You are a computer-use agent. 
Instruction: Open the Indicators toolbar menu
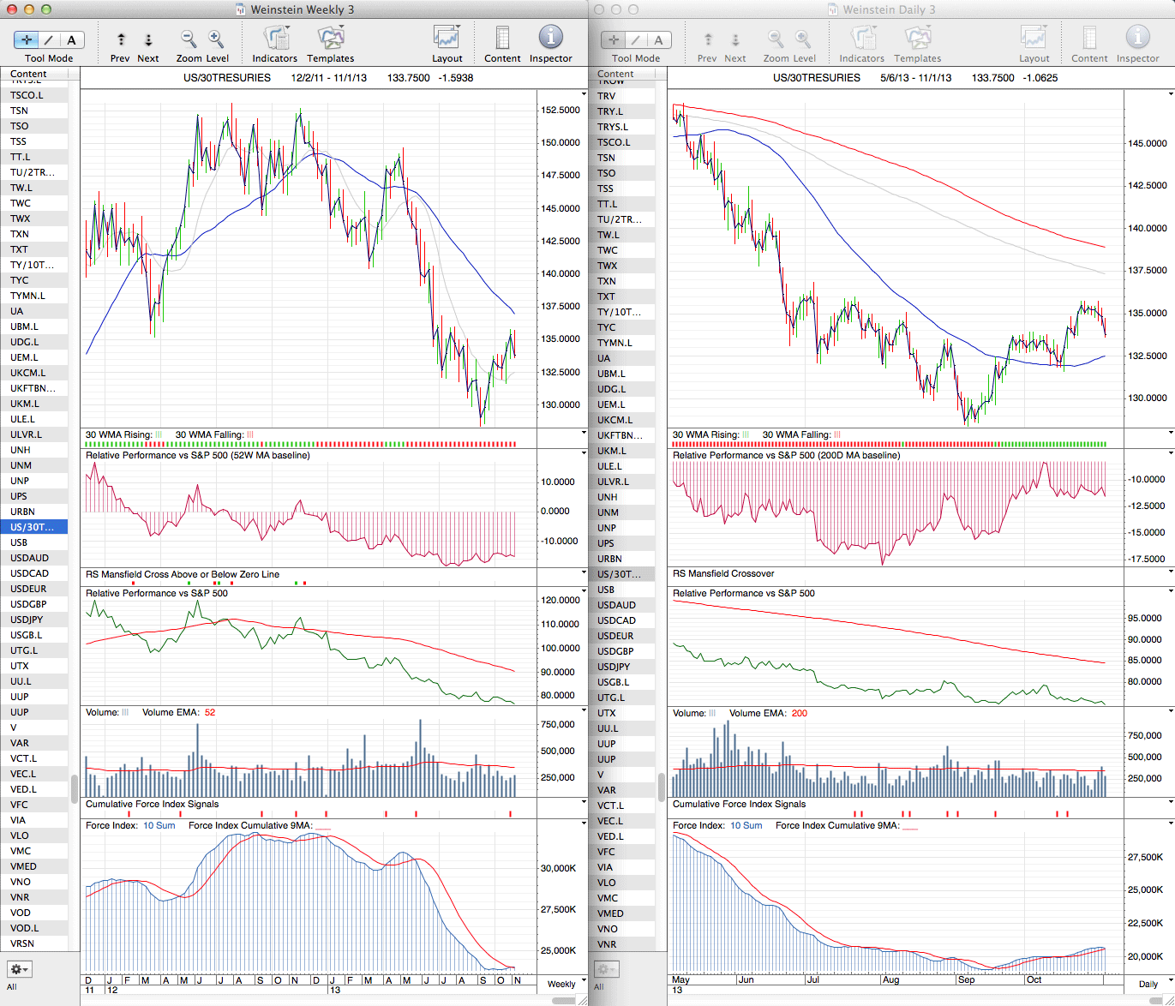click(x=275, y=39)
